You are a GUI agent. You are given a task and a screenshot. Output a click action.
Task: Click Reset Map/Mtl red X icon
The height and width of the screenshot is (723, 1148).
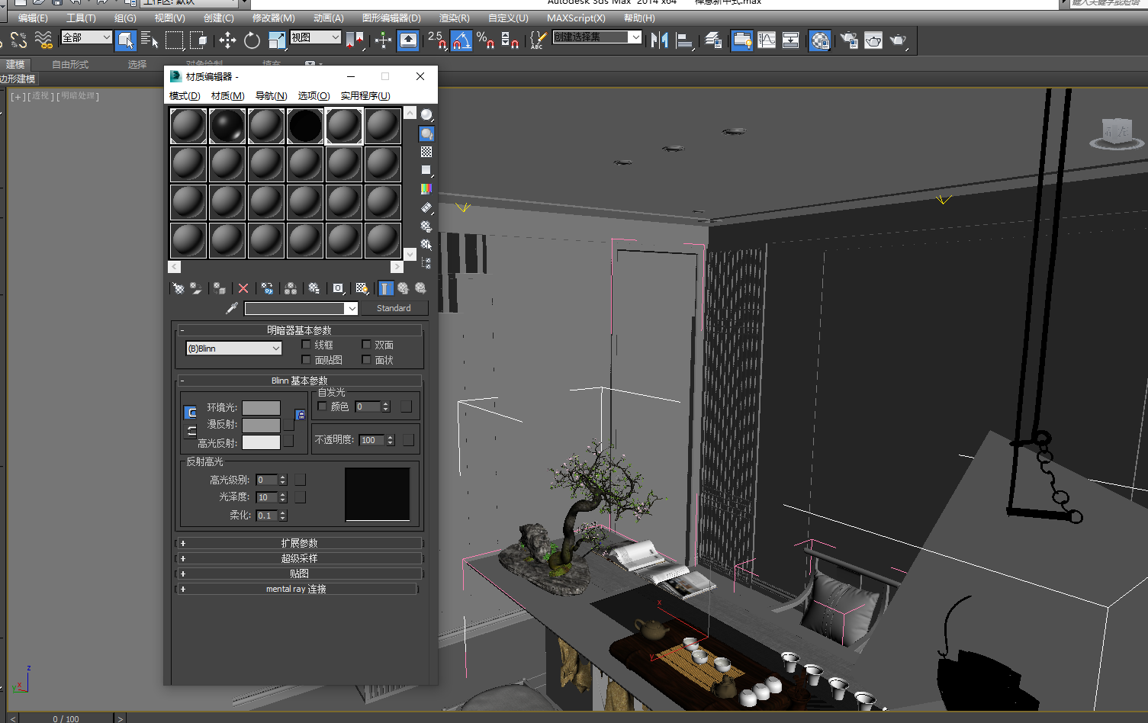(x=243, y=288)
